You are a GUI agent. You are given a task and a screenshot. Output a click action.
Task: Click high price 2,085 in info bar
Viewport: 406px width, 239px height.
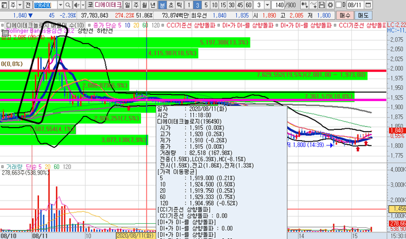(296, 16)
